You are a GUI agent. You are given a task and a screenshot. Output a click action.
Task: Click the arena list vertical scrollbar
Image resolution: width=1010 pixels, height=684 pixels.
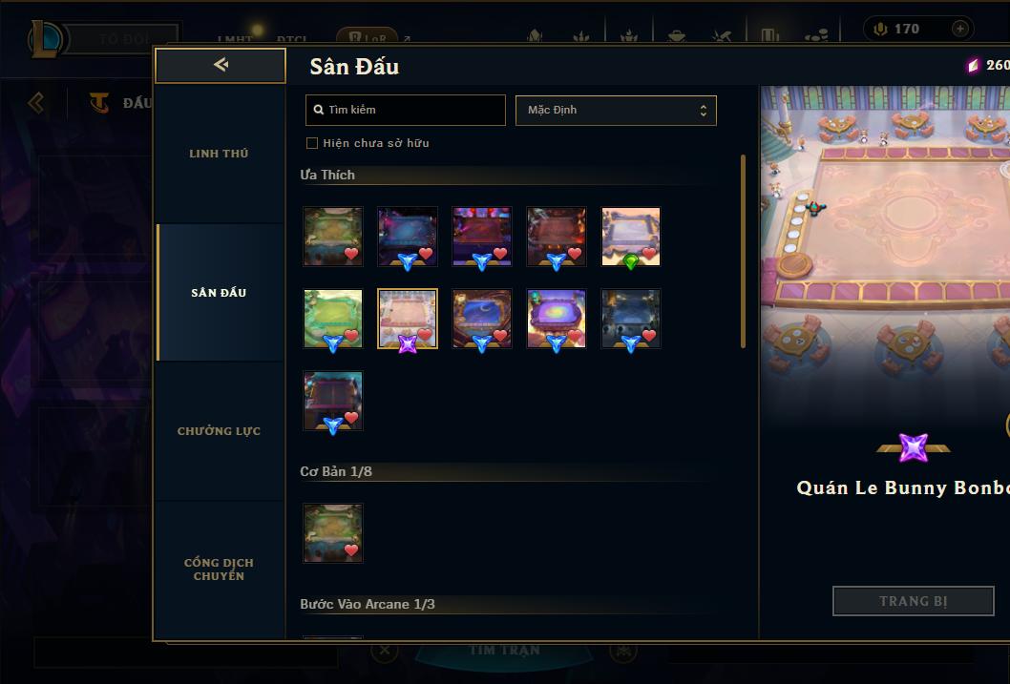coord(743,251)
